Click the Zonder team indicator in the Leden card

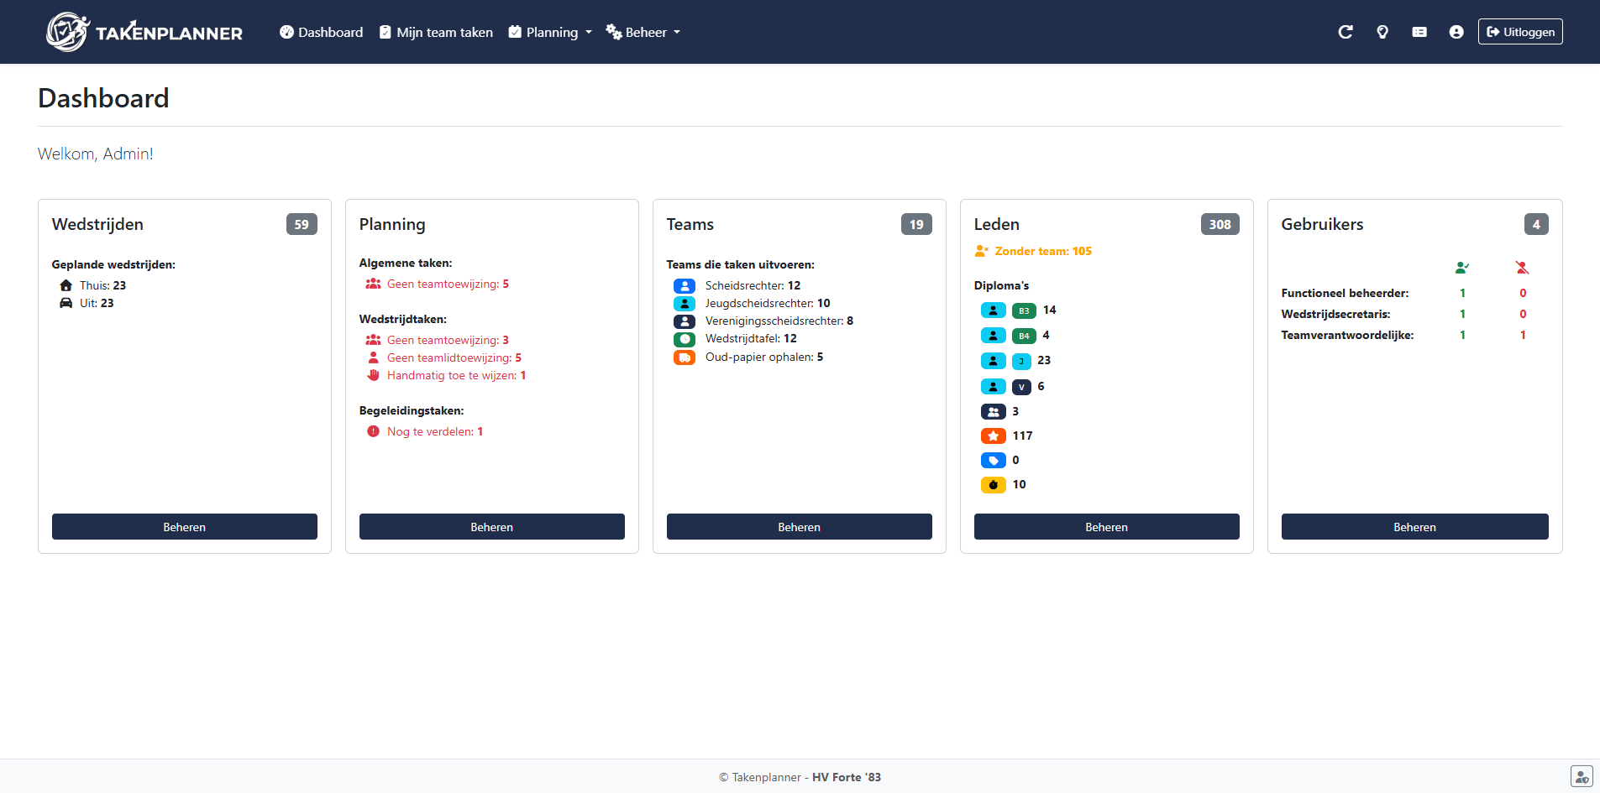pos(1034,250)
